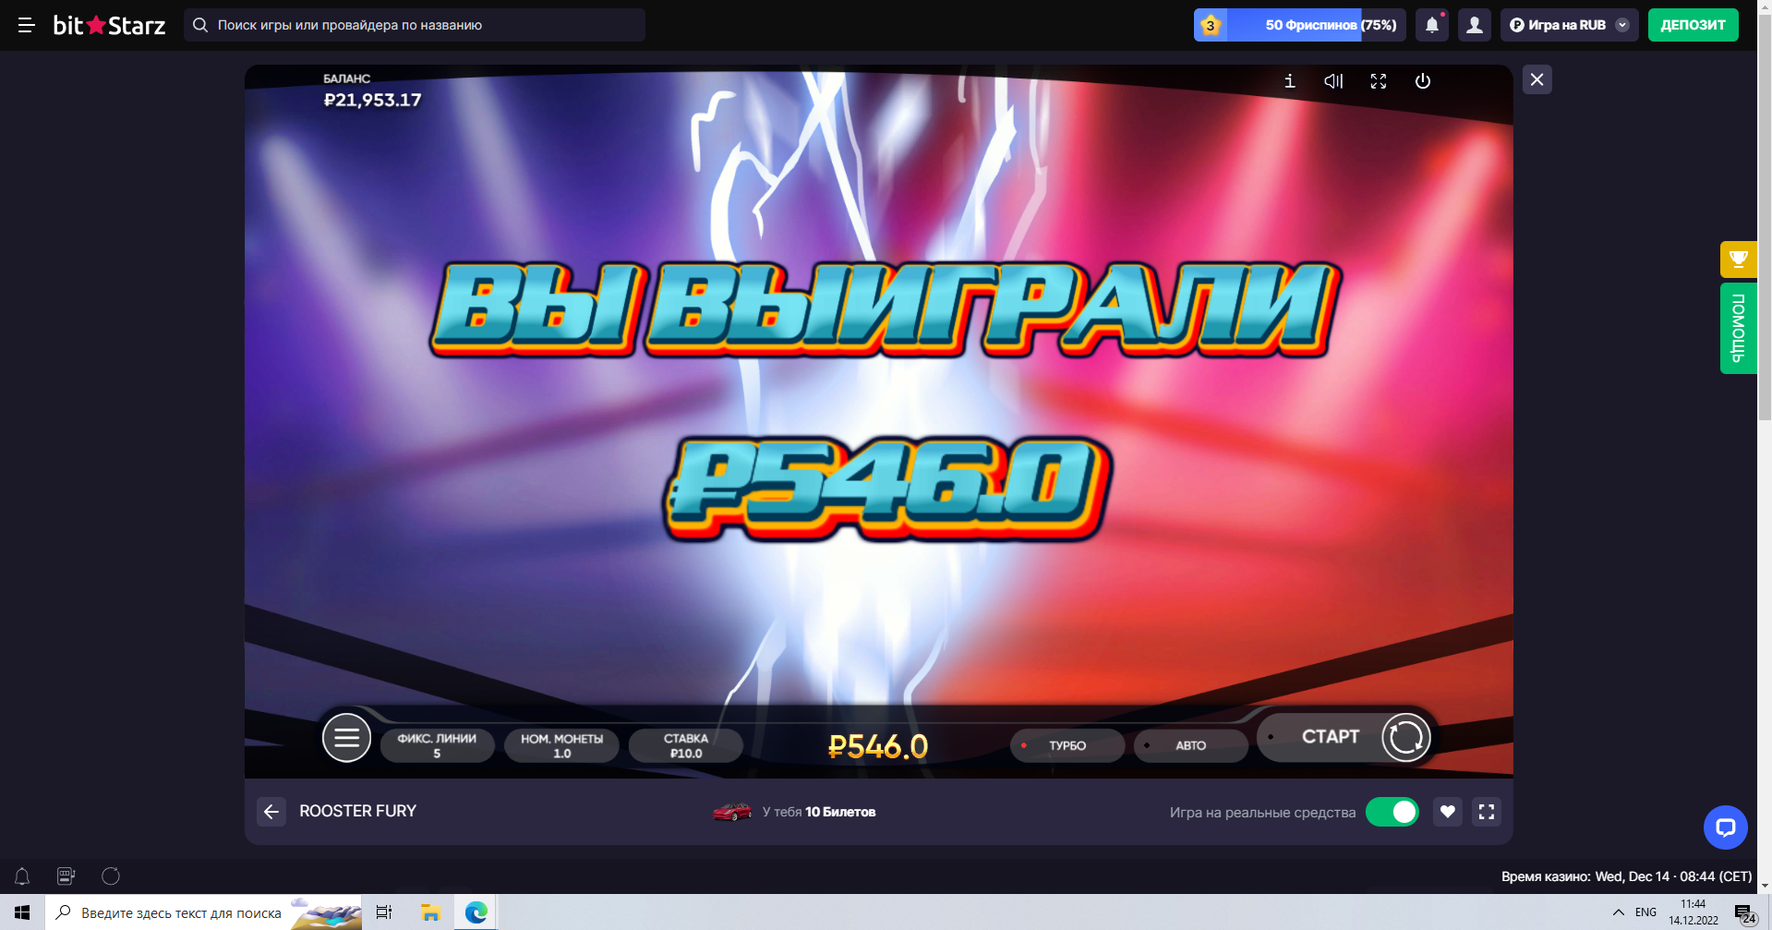Click the 50 free spins progress bar
The image size is (1772, 930).
pos(1300,25)
